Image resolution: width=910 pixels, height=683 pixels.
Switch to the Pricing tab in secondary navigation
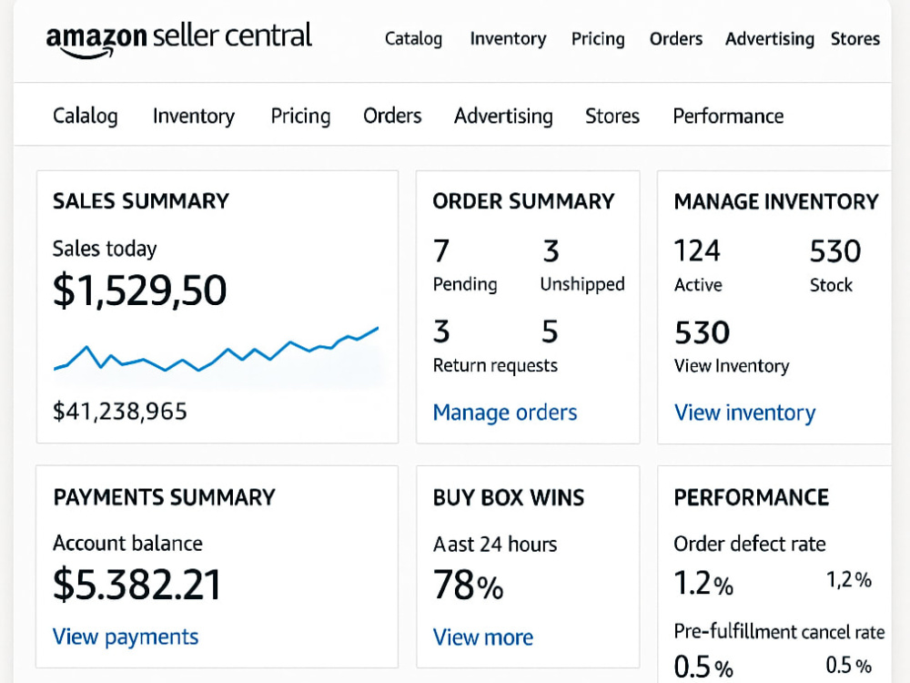[x=300, y=117]
